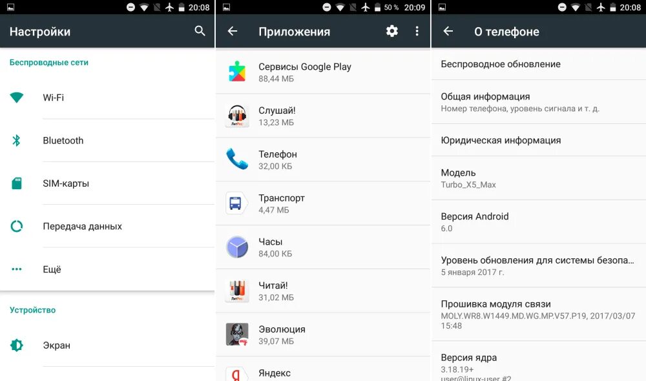Tap the blue Телефон handset icon
646x381 pixels.
237,159
